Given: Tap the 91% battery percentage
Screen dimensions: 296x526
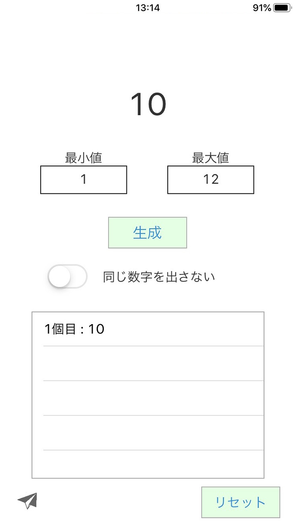Looking at the screenshot, I should pos(262,8).
